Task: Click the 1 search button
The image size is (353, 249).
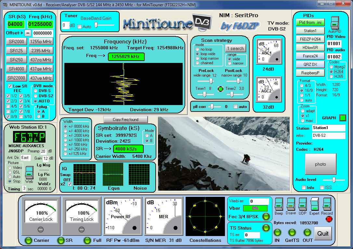Action: click(235, 48)
